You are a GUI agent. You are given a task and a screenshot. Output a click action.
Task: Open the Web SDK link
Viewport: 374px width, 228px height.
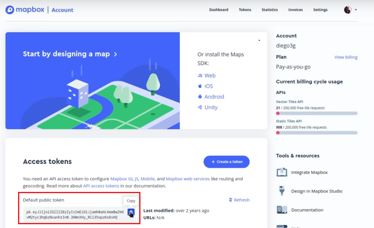(x=210, y=76)
